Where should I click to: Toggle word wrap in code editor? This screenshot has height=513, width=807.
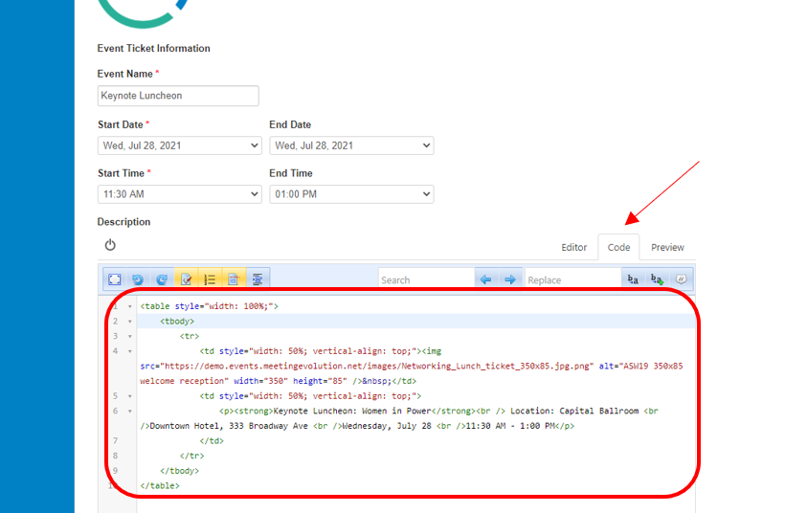(234, 279)
